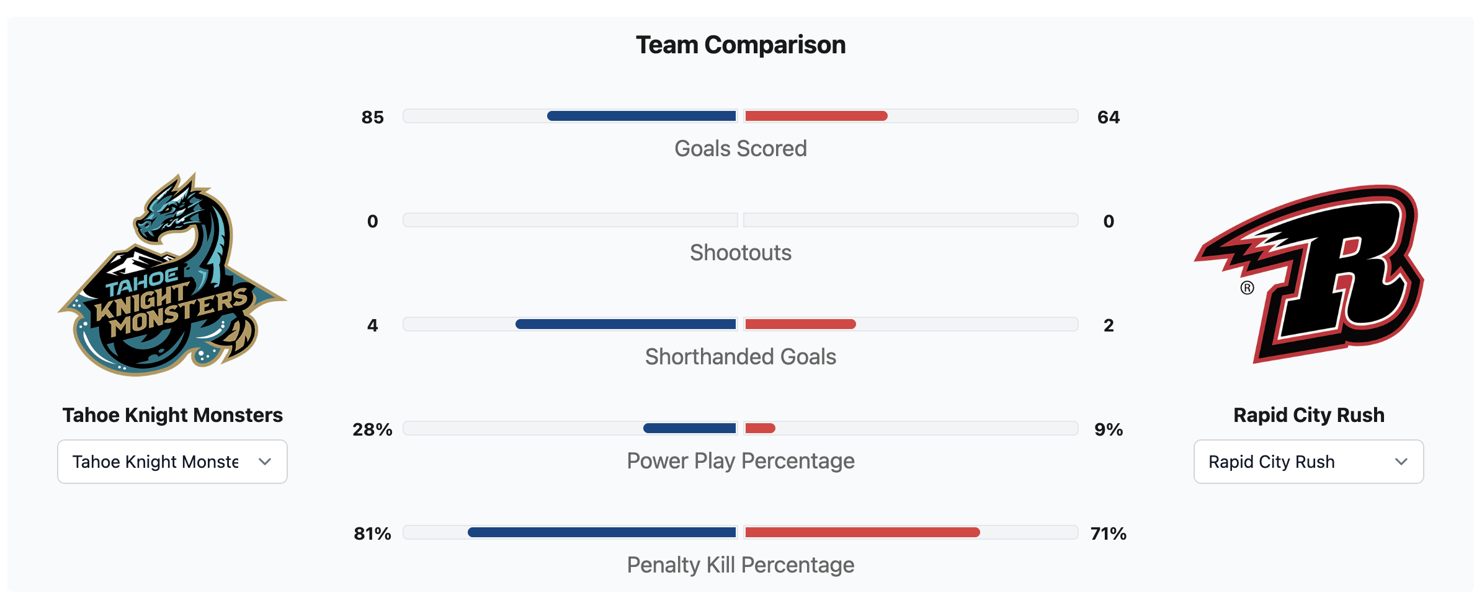Image resolution: width=1482 pixels, height=606 pixels.
Task: Click the Team Comparison heading
Action: click(x=741, y=45)
